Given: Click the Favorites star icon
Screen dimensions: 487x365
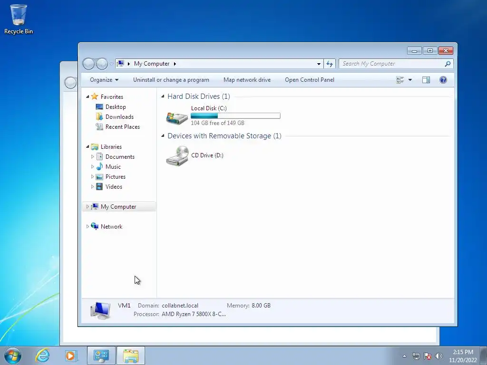Looking at the screenshot, I should (95, 96).
